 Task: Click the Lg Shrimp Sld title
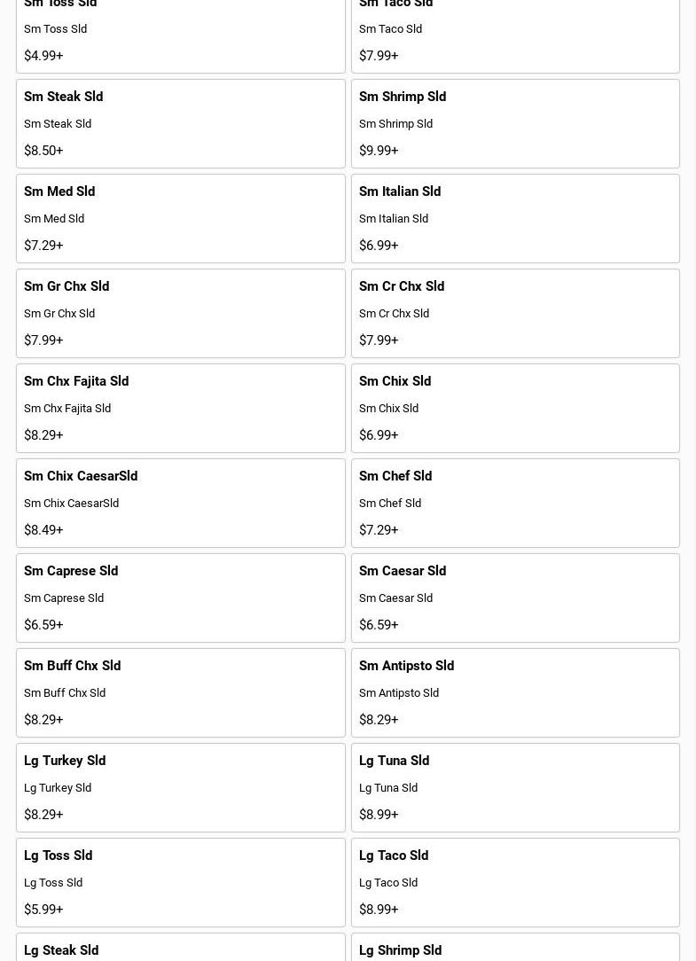(x=400, y=950)
